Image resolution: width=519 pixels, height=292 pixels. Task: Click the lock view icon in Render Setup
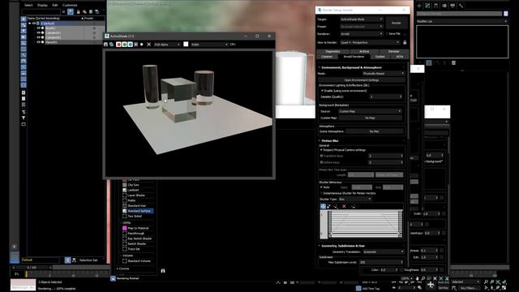click(405, 42)
